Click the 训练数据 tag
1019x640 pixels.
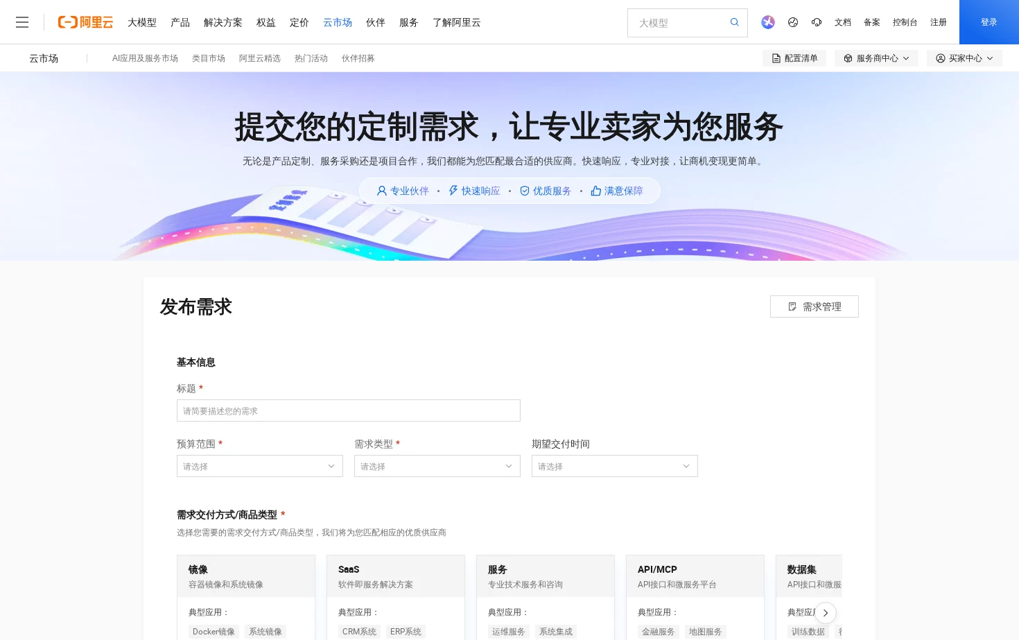[x=808, y=632]
